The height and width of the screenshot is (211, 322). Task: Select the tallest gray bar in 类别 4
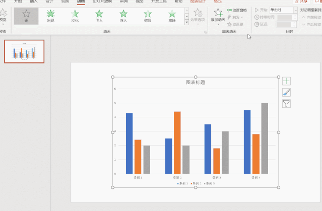click(x=265, y=138)
